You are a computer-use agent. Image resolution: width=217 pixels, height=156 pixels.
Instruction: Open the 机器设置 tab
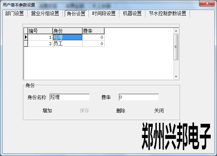click(x=132, y=14)
